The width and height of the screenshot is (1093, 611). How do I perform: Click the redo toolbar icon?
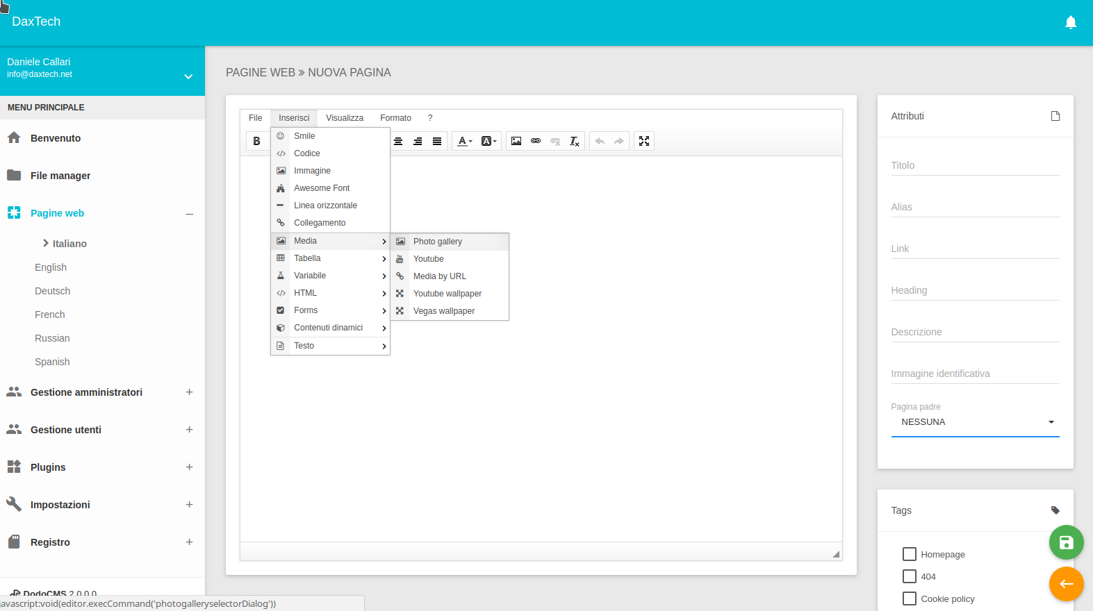coord(619,141)
